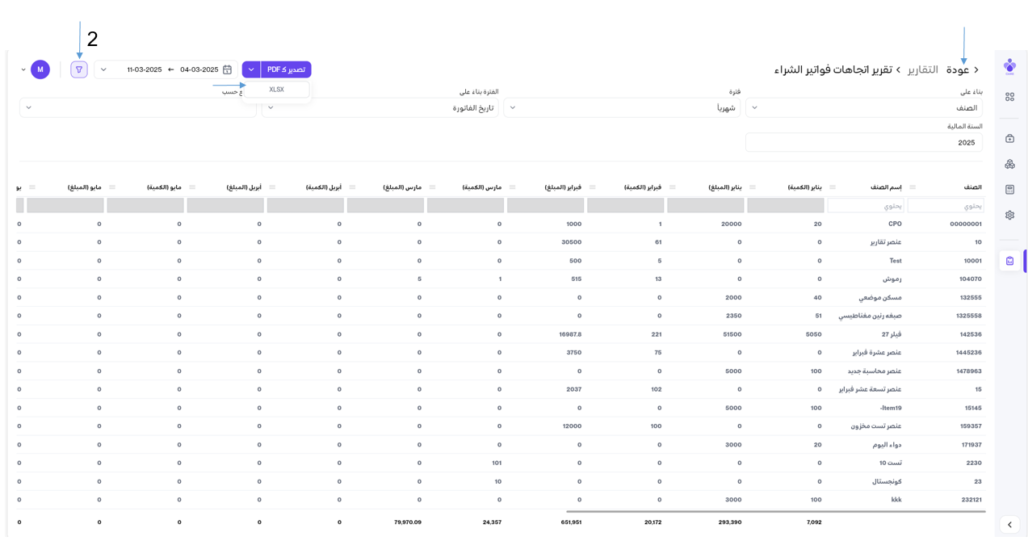
Task: Click the app logo in sidebar
Action: point(1009,66)
